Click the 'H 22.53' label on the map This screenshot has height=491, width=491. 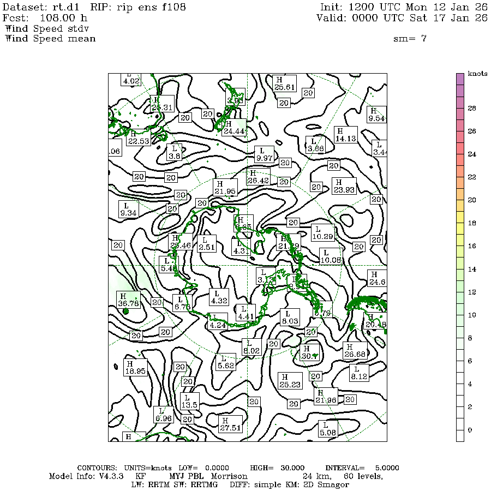(x=139, y=138)
